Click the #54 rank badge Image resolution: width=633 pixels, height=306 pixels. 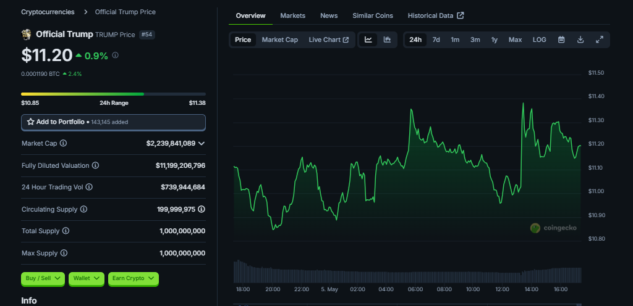point(147,35)
